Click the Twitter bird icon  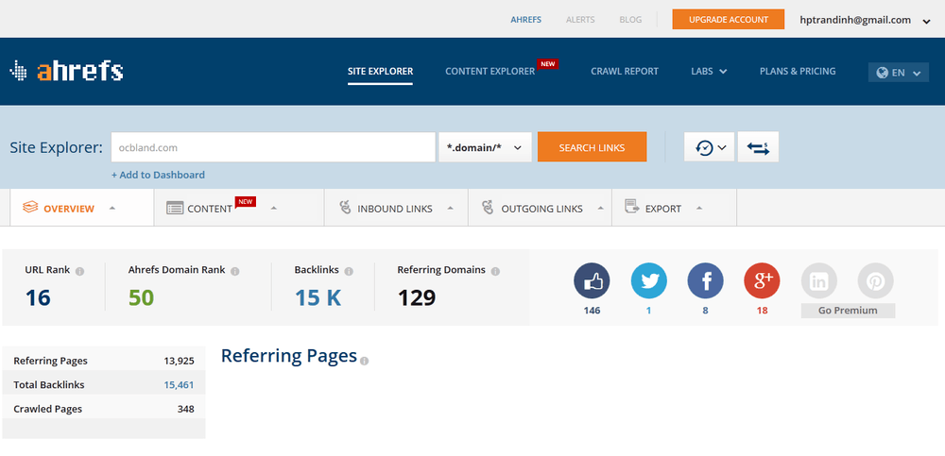(648, 280)
